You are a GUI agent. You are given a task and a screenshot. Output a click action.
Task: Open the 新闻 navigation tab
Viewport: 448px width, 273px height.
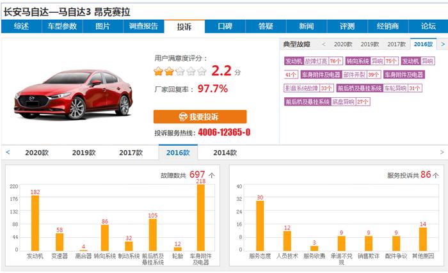point(307,26)
